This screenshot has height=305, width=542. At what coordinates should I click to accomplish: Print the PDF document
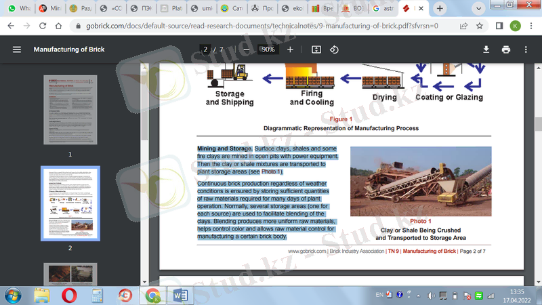click(x=505, y=49)
